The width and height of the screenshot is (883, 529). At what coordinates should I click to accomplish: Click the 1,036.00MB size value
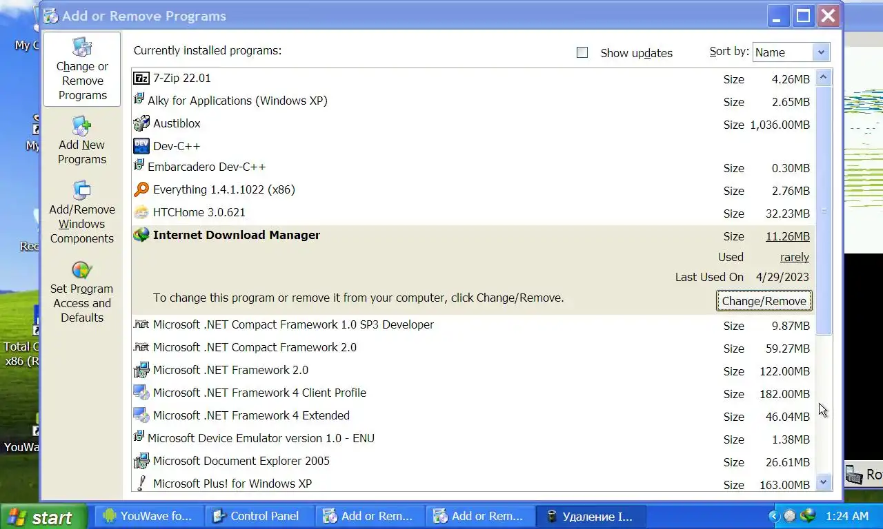pos(780,125)
